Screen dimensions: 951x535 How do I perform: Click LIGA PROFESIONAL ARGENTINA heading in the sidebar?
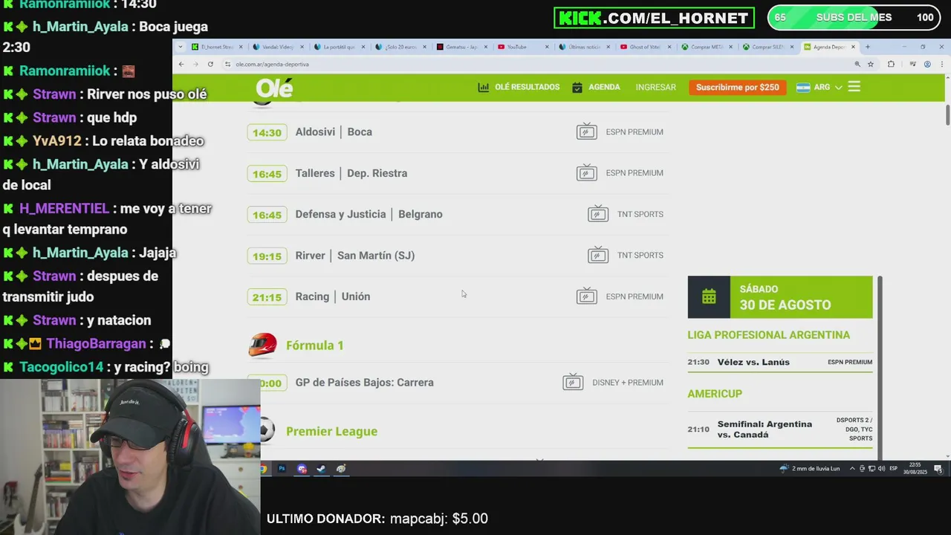tap(768, 334)
